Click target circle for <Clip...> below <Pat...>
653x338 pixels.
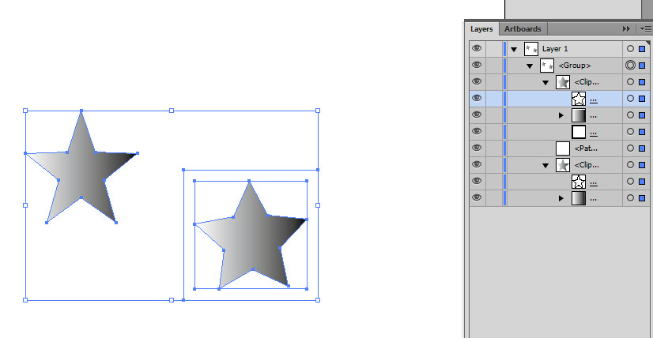point(630,165)
